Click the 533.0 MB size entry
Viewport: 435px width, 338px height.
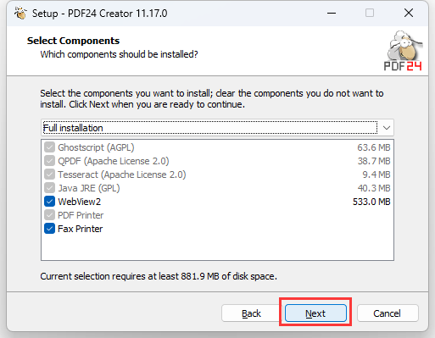click(x=371, y=202)
